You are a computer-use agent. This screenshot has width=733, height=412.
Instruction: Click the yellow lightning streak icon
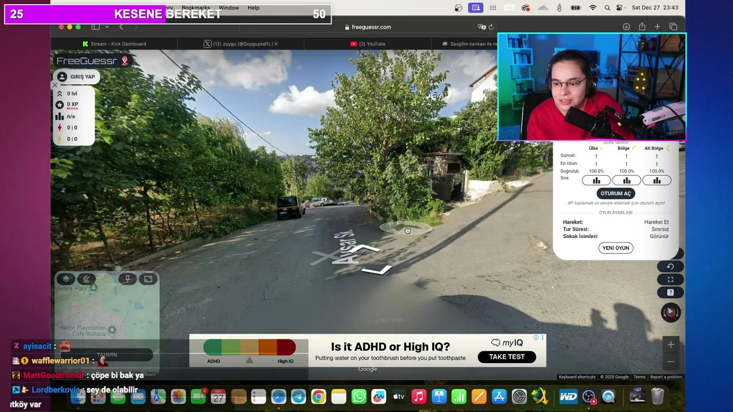[60, 138]
